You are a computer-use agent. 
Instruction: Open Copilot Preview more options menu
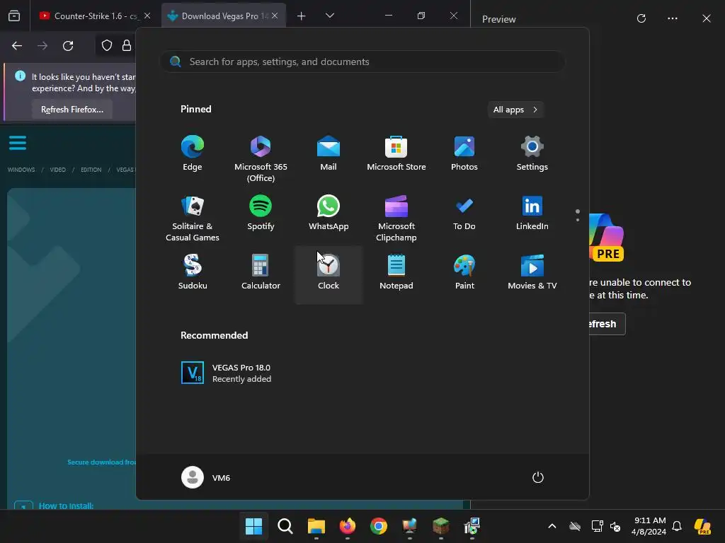673,18
